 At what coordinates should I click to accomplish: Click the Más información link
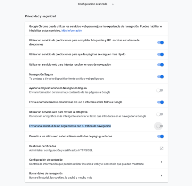coord(72,30)
